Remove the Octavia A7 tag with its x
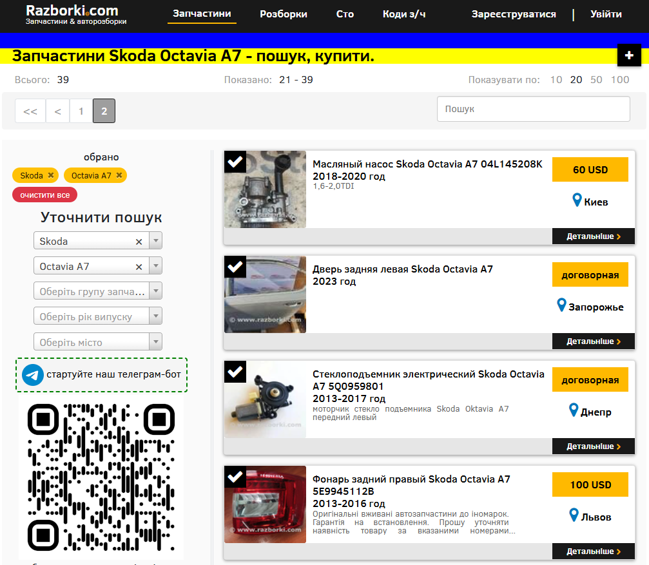 click(119, 175)
